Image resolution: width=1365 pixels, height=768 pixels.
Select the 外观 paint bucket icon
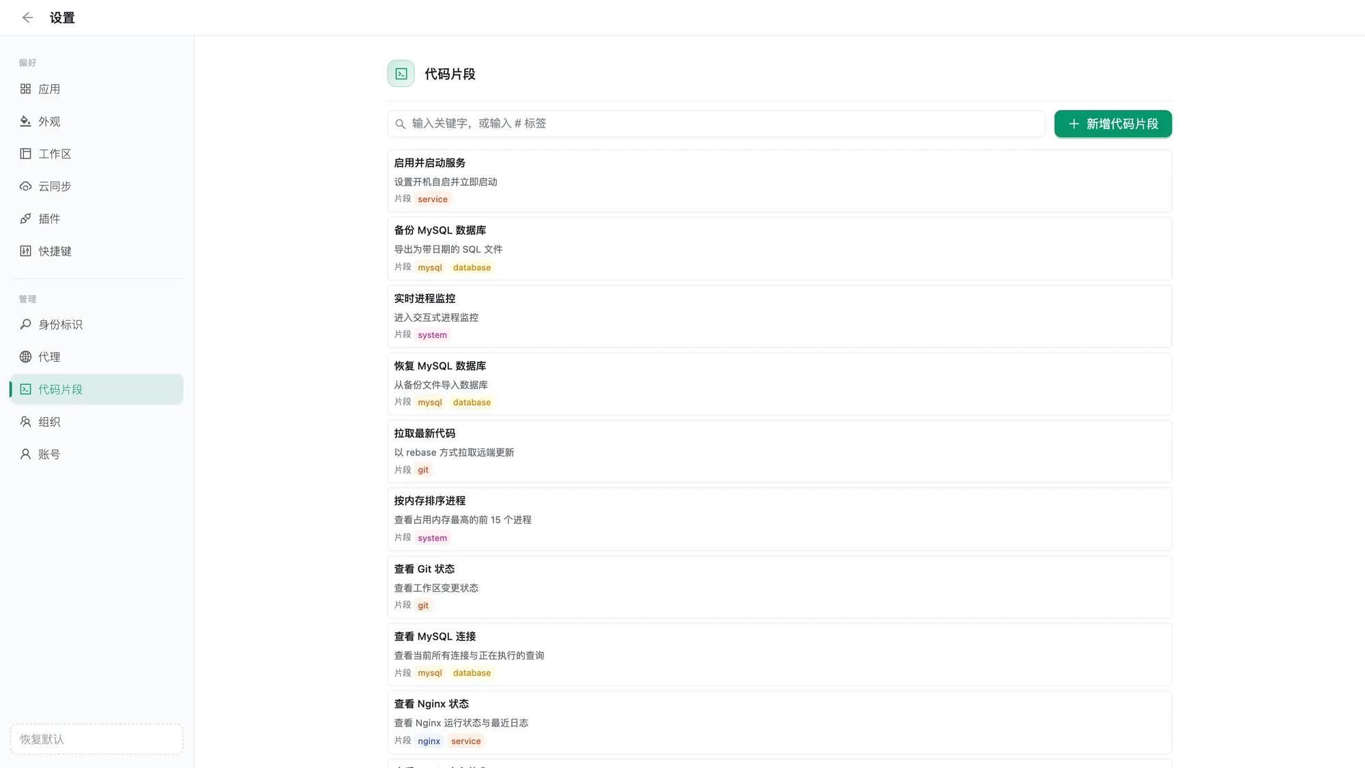click(x=25, y=122)
